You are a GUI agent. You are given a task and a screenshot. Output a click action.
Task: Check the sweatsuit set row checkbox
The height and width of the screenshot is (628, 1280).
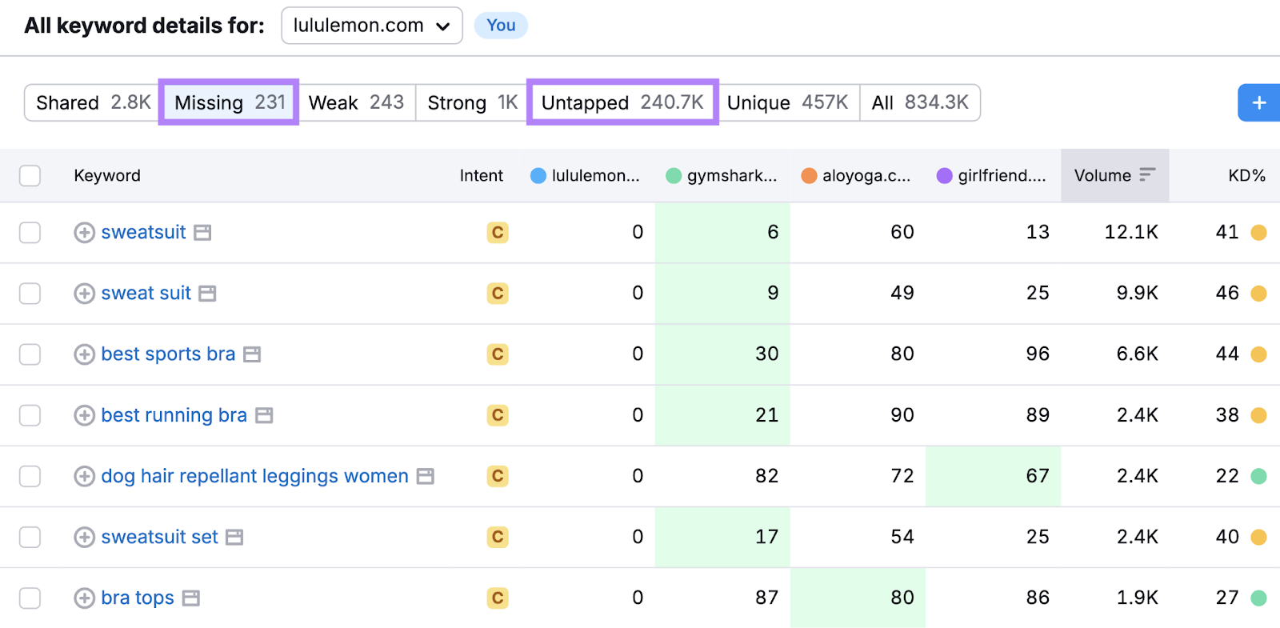(30, 538)
